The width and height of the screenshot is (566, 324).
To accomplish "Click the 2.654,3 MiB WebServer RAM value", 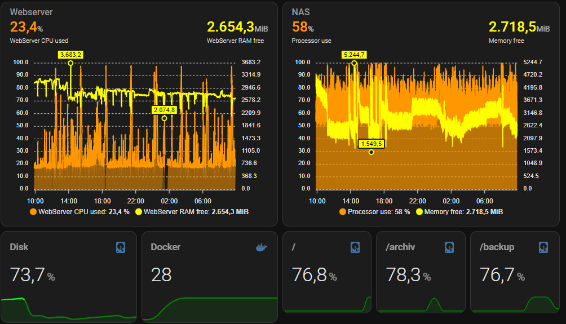I will [237, 27].
